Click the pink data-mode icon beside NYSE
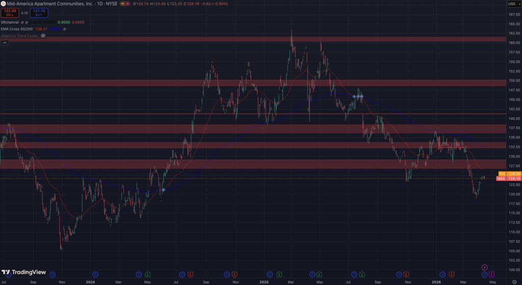This screenshot has height=285, width=522. pyautogui.click(x=127, y=4)
